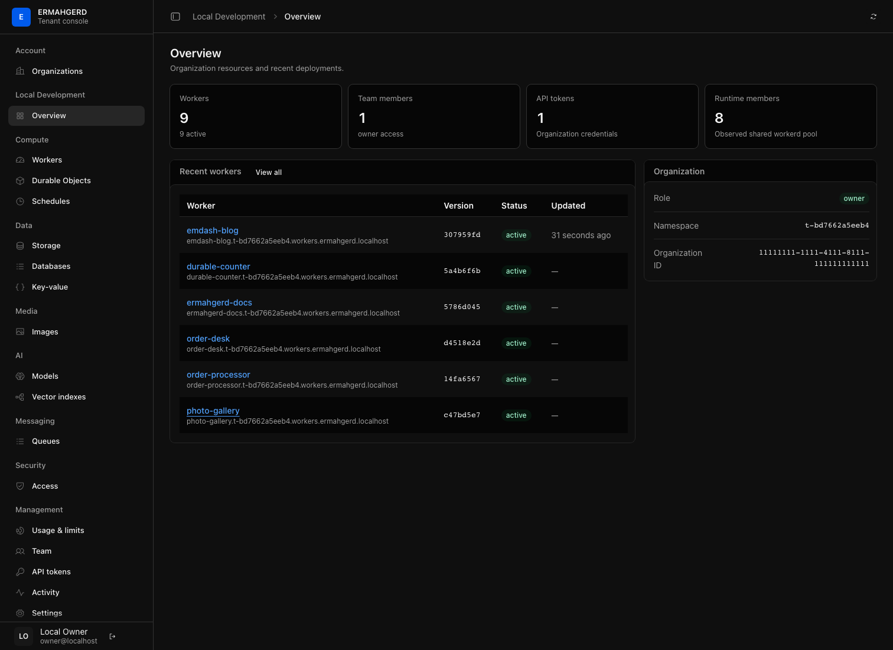Image resolution: width=893 pixels, height=650 pixels.
Task: Click the Access shield icon
Action: coord(20,486)
